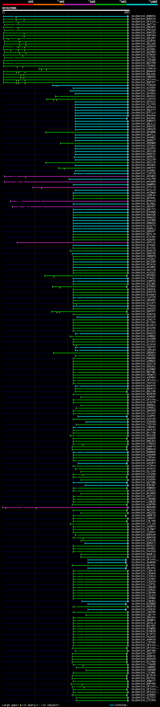Select the UniRef100_B0K6X3 label

click(x=143, y=334)
